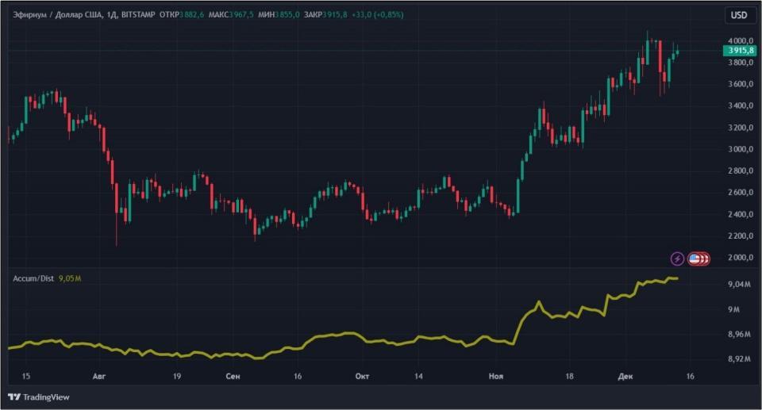Image resolution: width=762 pixels, height=410 pixels.
Task: Open the USD currency selector
Action: (739, 15)
